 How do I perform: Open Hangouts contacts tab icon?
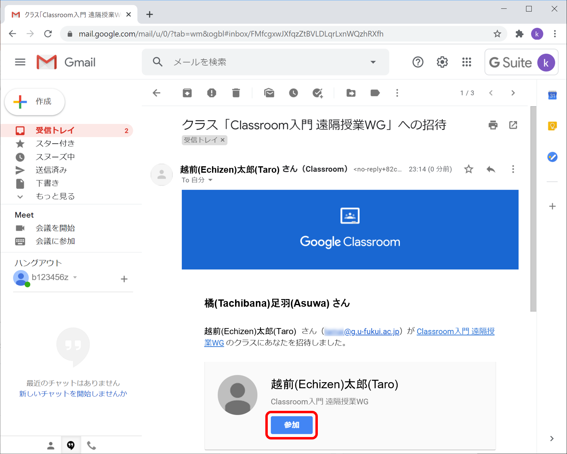[x=50, y=446]
